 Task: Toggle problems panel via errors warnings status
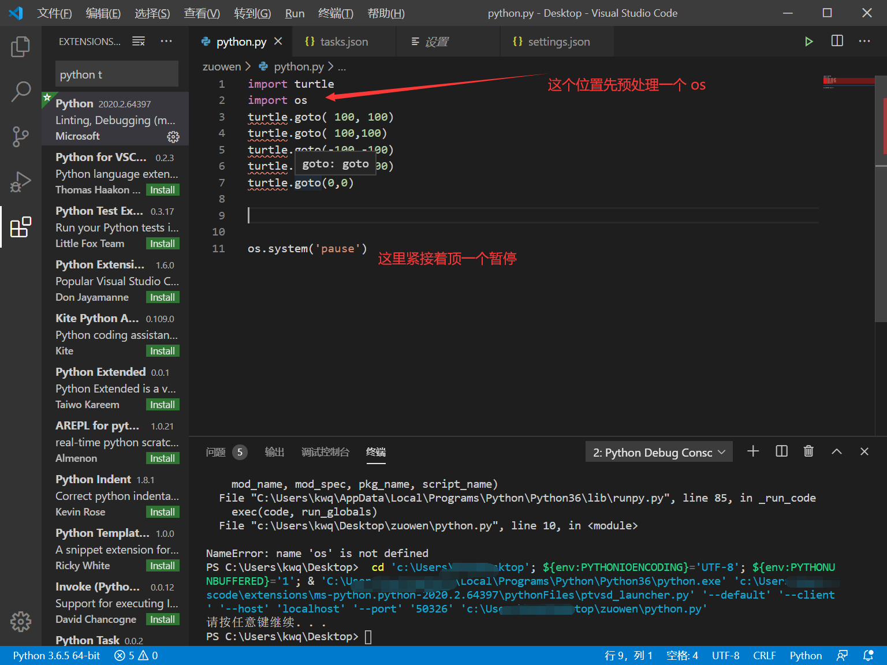pos(136,656)
